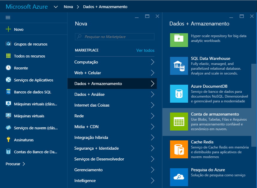Choose the Pesquisa do Azure cloud icon

(179, 177)
